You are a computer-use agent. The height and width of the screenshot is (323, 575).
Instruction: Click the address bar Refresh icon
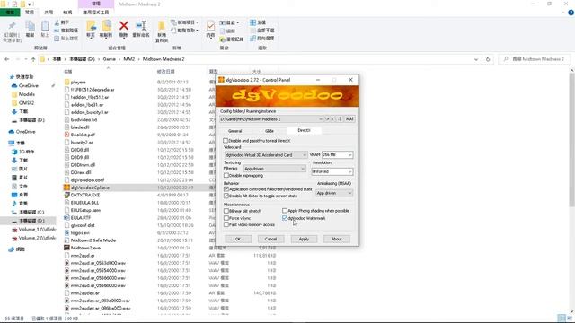pos(488,59)
